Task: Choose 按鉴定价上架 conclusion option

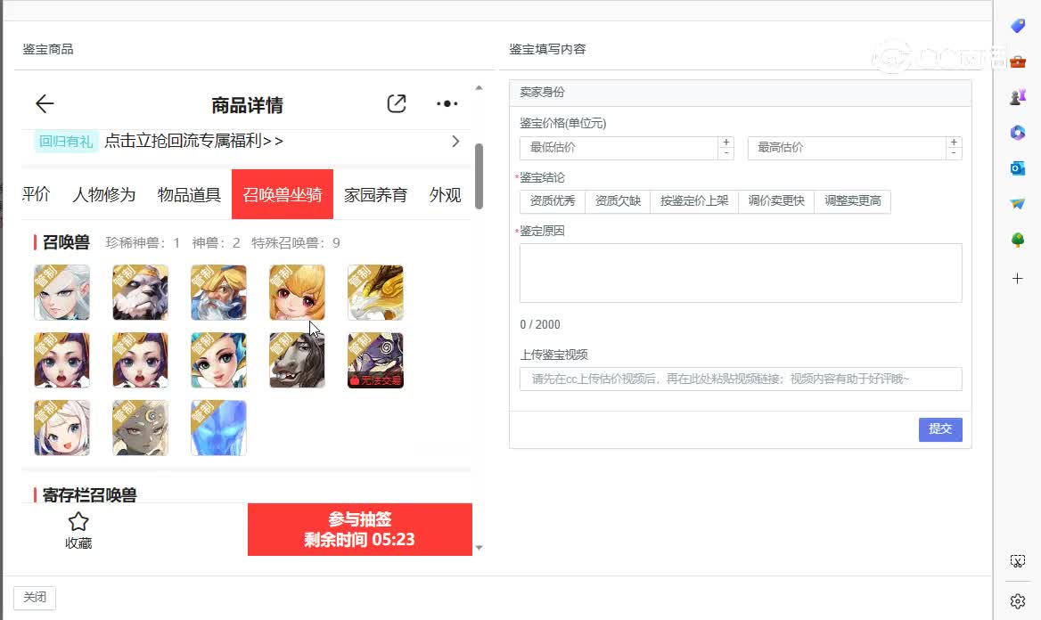Action: 694,201
